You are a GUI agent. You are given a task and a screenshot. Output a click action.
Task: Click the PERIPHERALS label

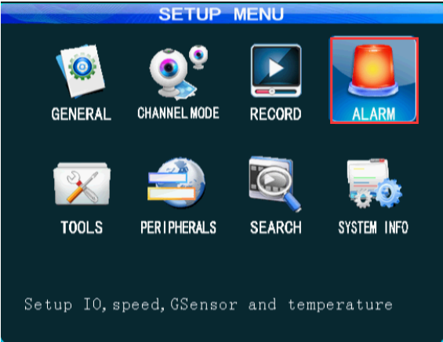point(178,227)
